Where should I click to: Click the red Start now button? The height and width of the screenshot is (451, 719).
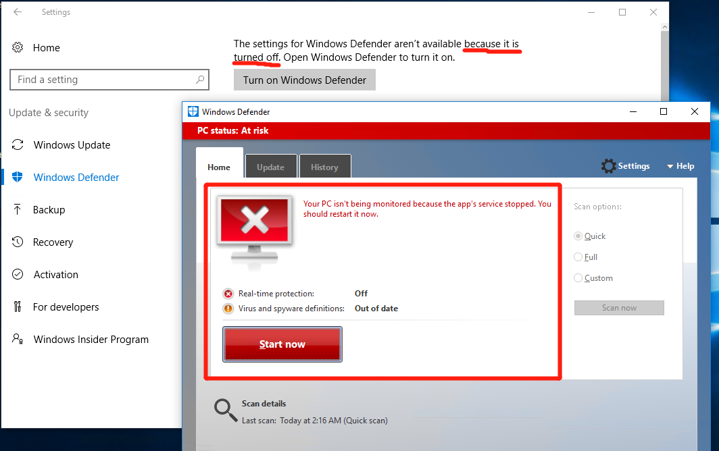click(282, 344)
